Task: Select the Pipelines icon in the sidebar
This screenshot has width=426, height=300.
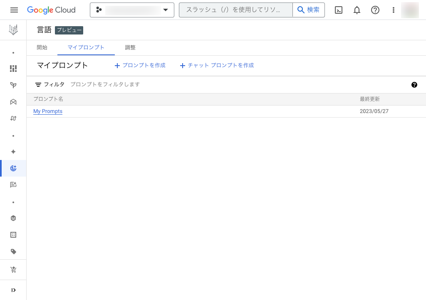Action: click(x=13, y=118)
